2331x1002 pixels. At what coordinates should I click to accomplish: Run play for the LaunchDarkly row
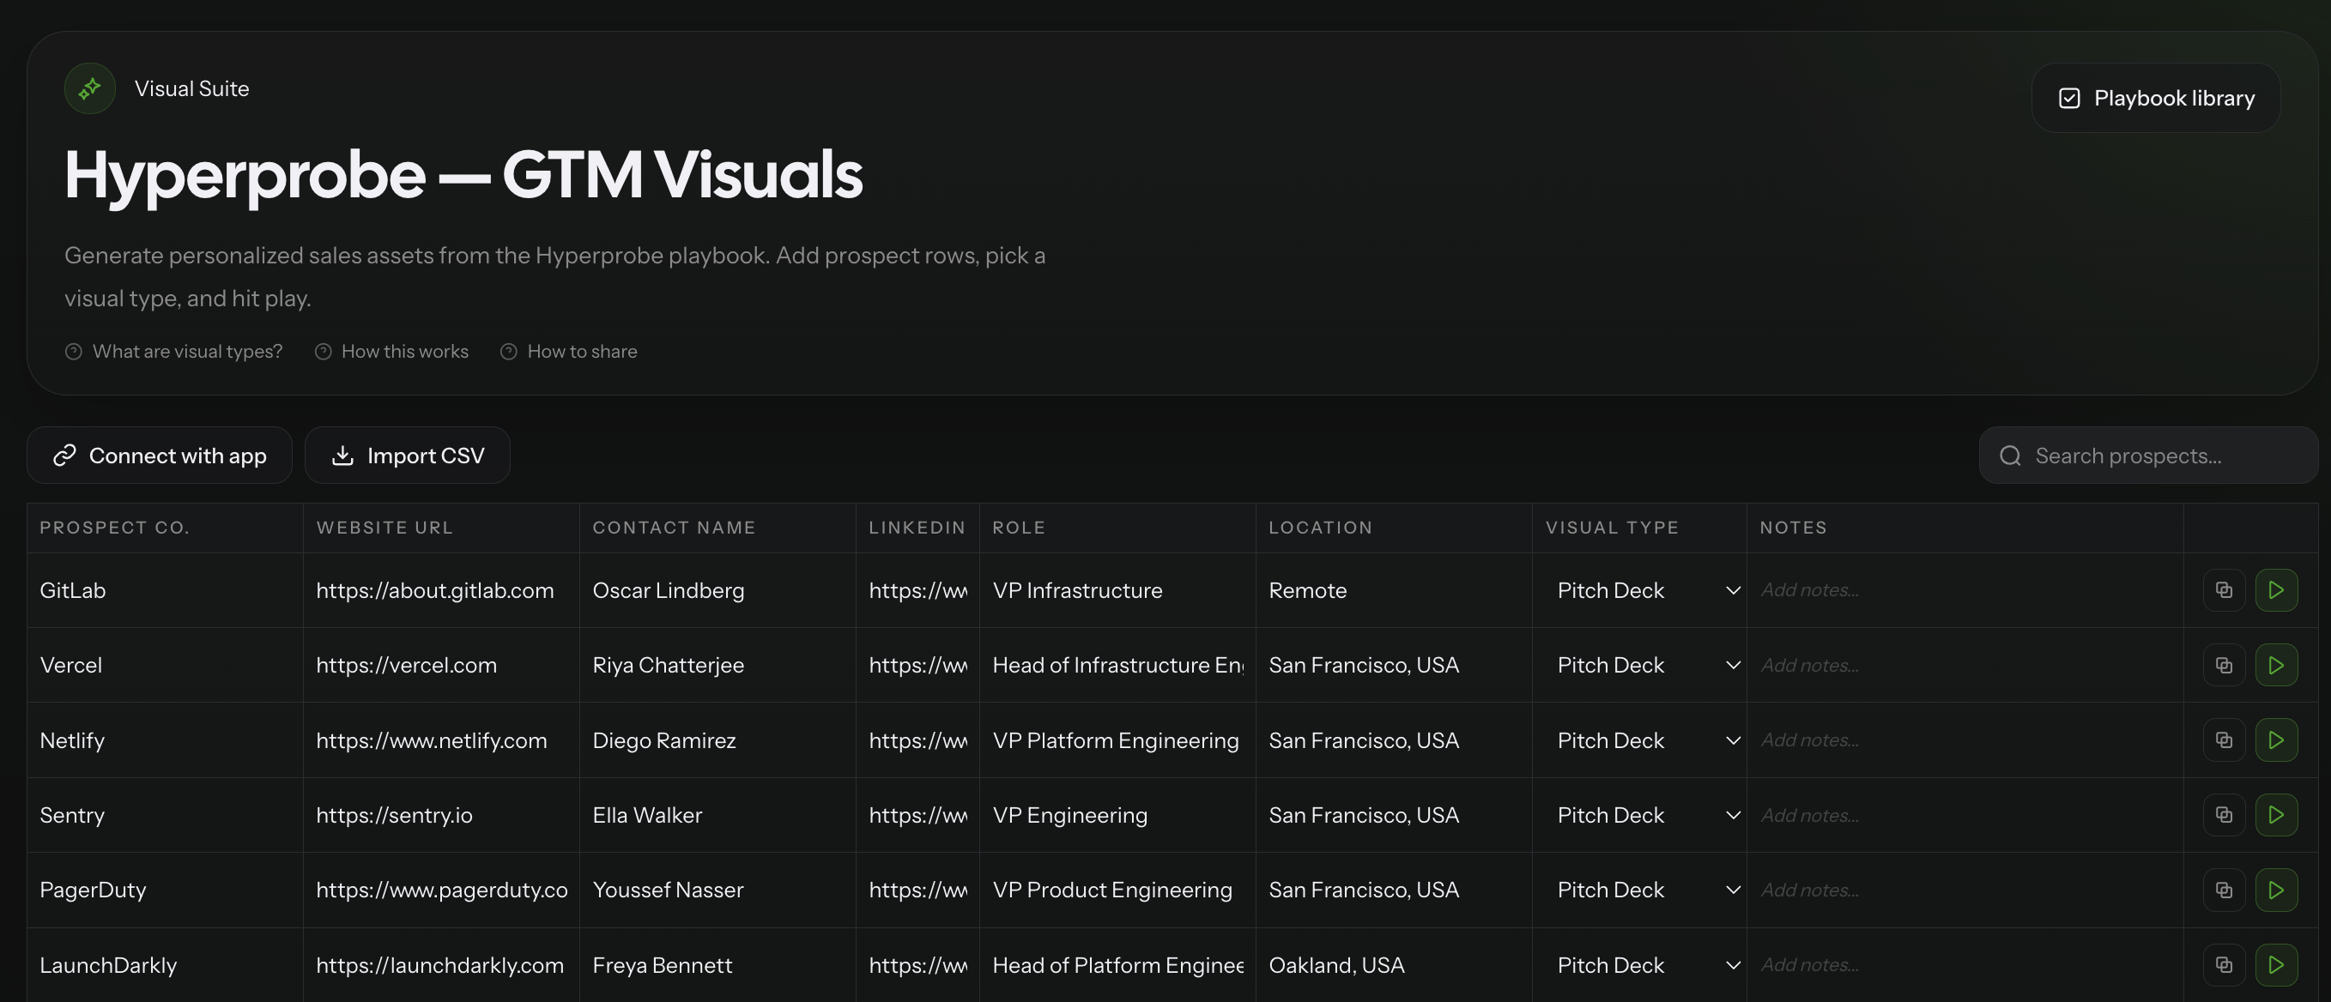2276,966
